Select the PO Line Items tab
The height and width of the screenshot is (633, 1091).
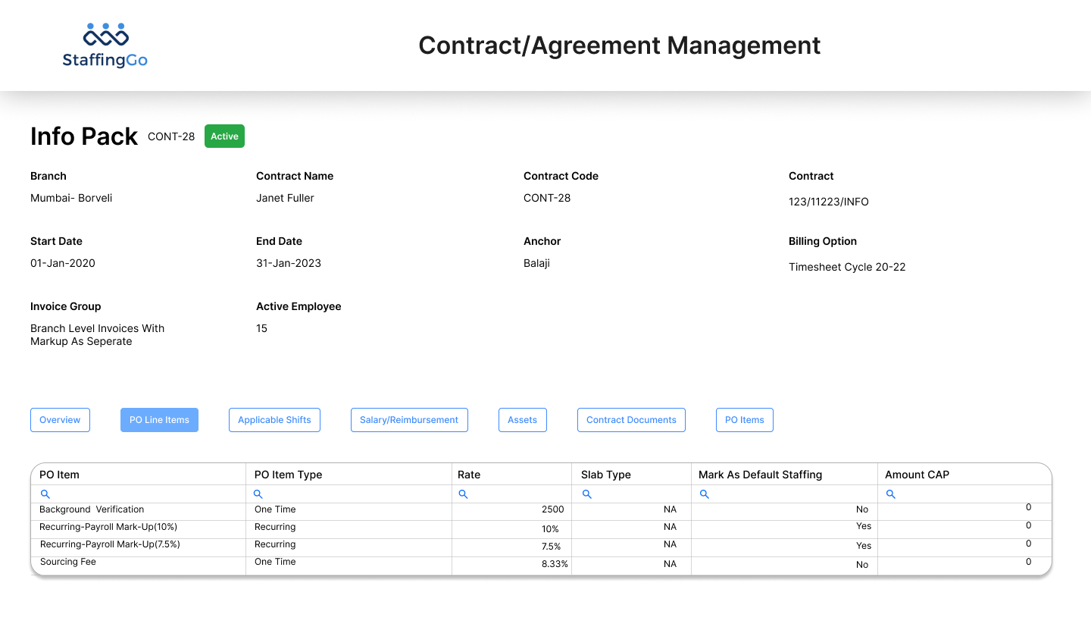(x=159, y=420)
